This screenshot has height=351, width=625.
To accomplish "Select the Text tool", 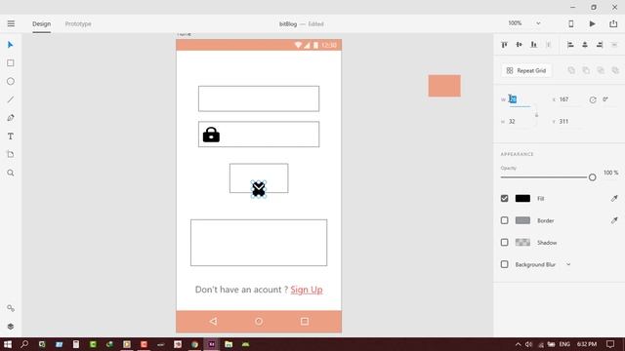I will pyautogui.click(x=11, y=136).
